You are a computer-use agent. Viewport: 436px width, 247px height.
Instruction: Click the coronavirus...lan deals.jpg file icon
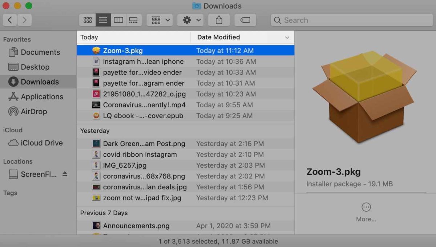96,187
